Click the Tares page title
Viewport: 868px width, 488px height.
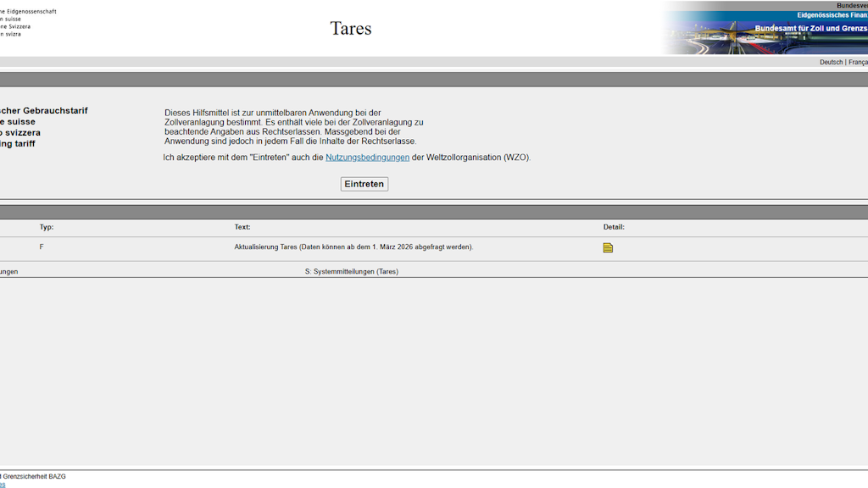351,28
